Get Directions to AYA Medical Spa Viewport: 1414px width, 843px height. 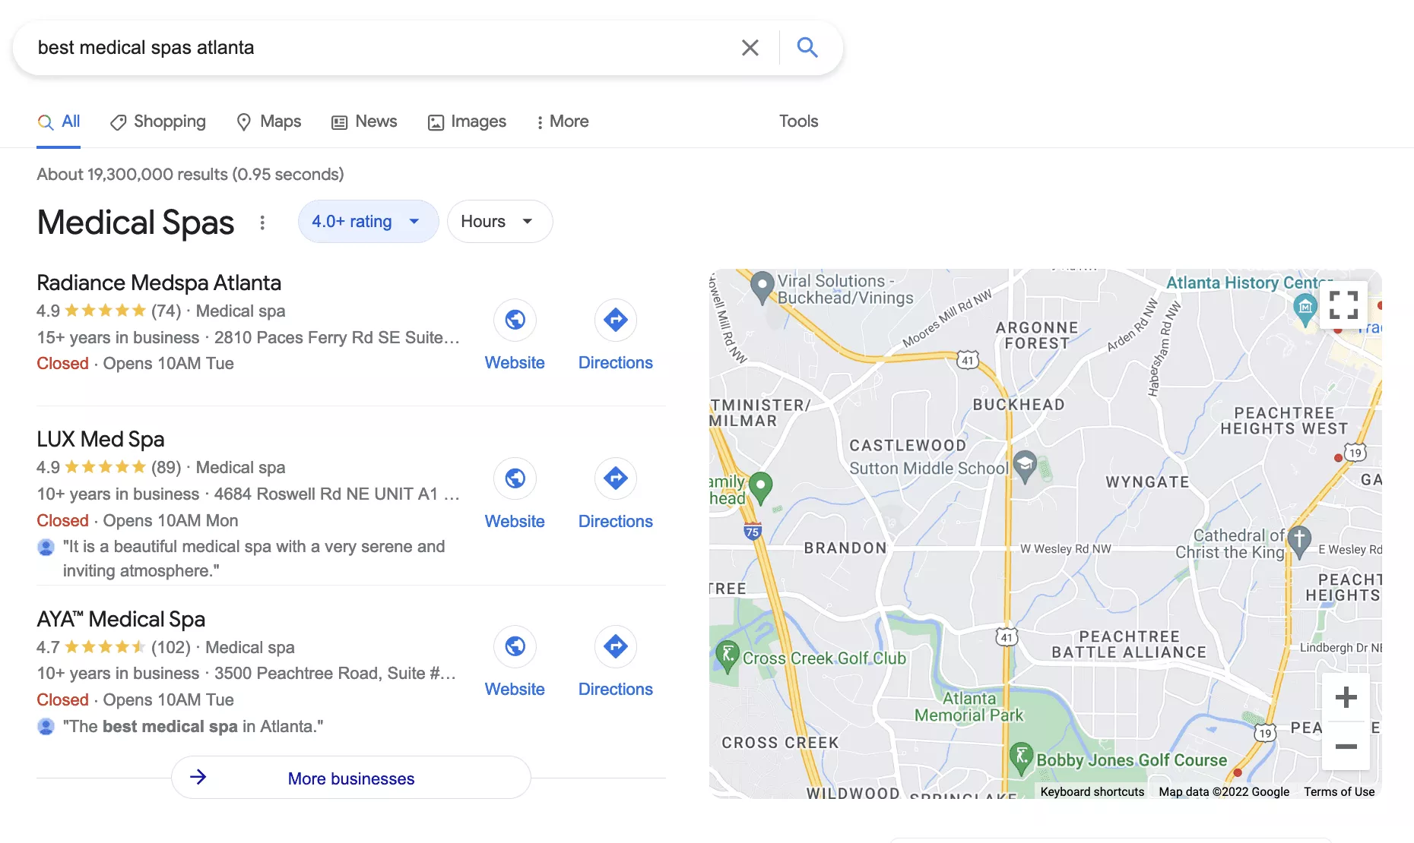[615, 646]
